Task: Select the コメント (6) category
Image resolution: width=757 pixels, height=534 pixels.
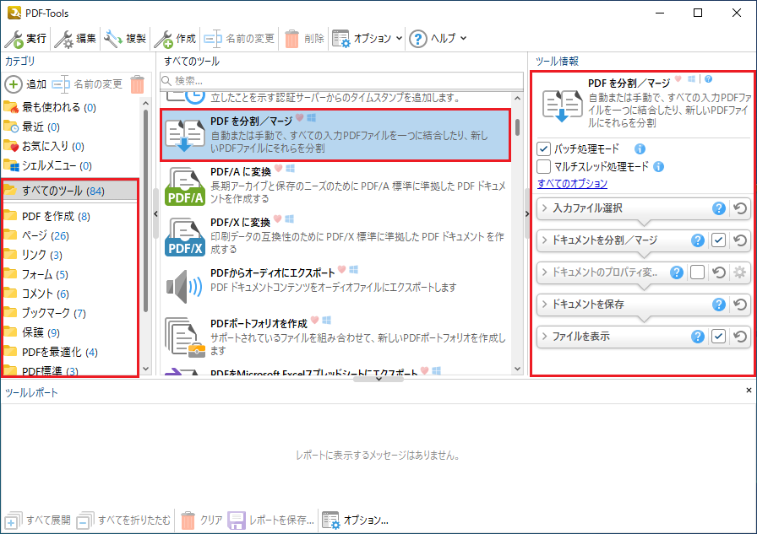Action: [x=36, y=294]
